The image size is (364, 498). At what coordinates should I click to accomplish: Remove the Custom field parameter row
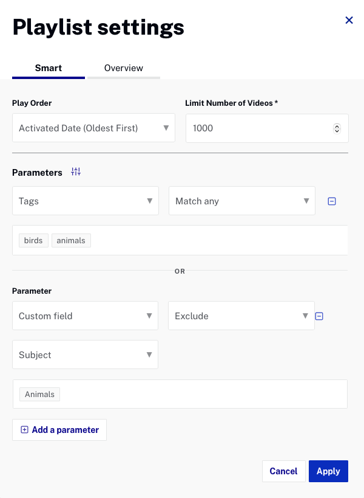[319, 316]
